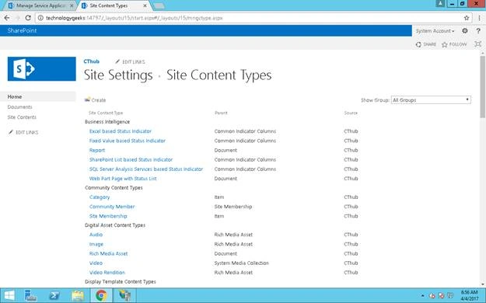The height and width of the screenshot is (303, 486).
Task: Open the help question mark
Action: click(x=478, y=30)
